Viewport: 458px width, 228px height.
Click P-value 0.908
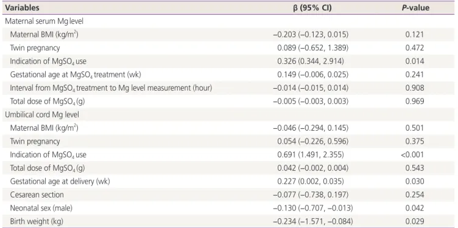click(415, 88)
